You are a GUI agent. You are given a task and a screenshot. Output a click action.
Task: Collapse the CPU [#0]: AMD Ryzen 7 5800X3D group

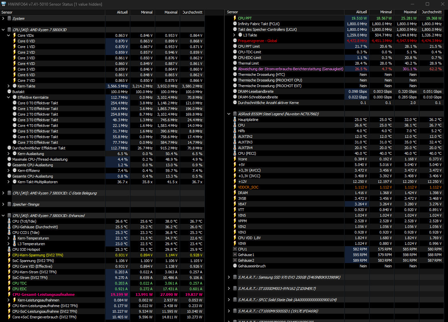click(3, 30)
